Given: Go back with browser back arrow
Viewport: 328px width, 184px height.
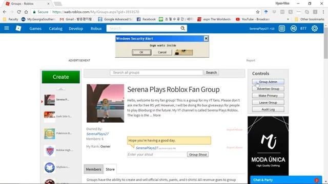Looking at the screenshot, I should click(5, 12).
